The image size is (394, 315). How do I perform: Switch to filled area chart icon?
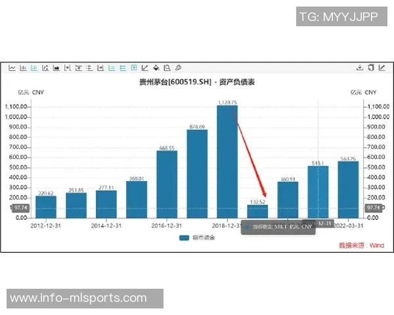[56, 68]
